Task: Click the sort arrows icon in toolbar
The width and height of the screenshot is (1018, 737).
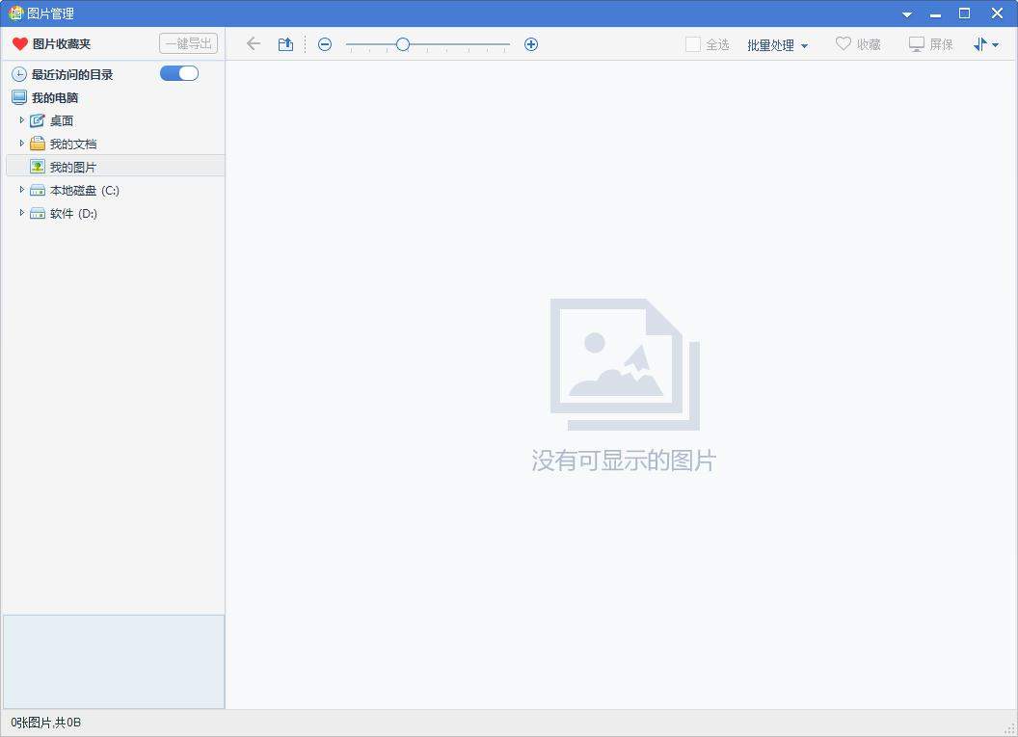Action: tap(982, 43)
